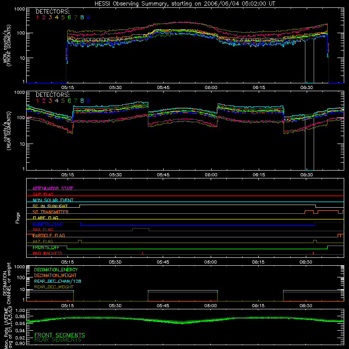Click the NON_SOLAR_EVENT flag label
Screen dimensions: 349x349
53,200
